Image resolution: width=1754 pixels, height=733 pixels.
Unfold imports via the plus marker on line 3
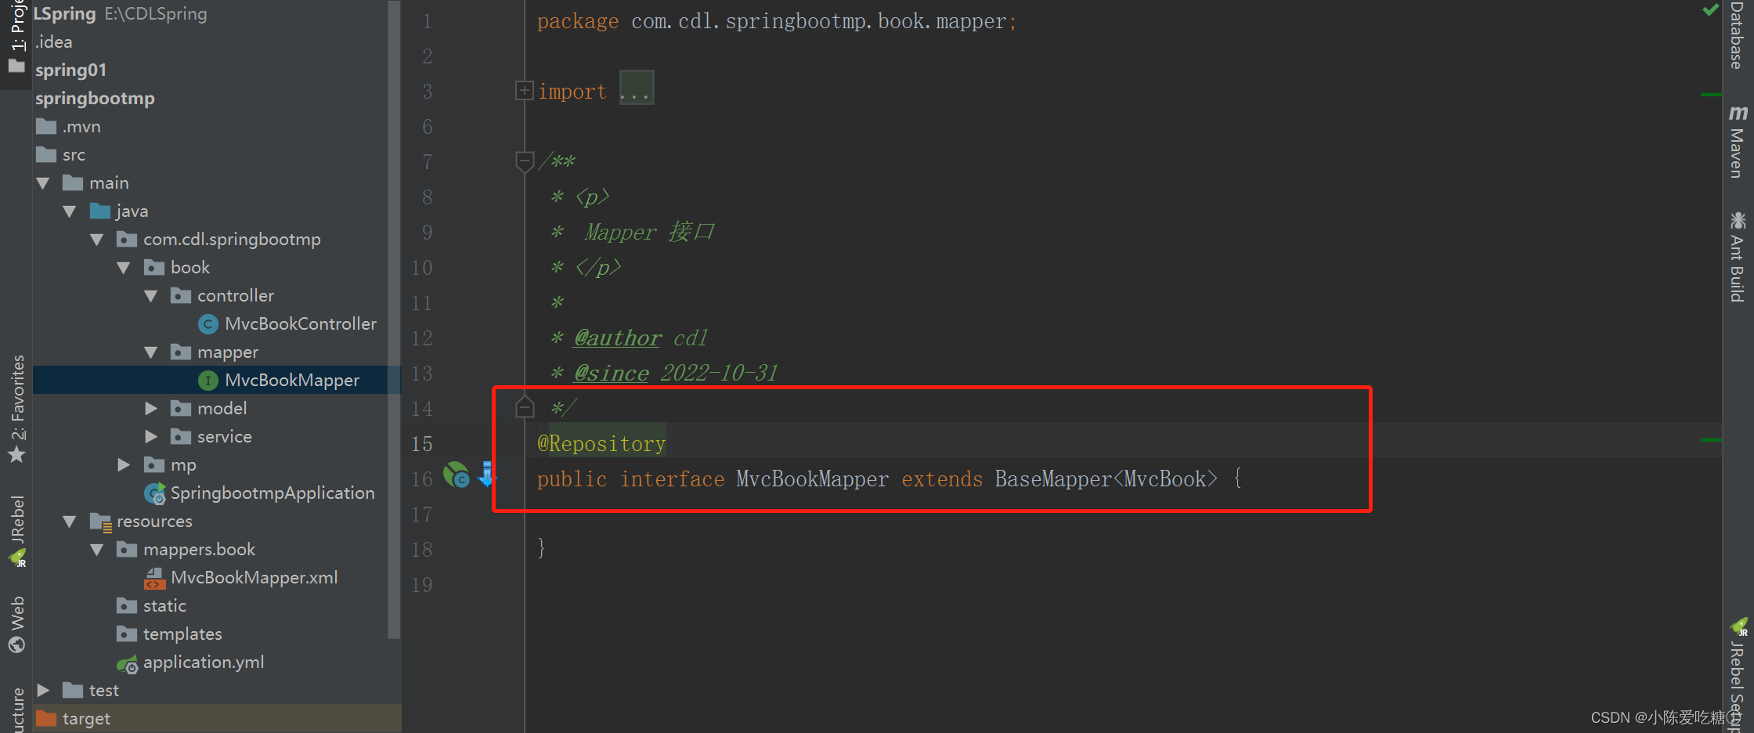pos(523,90)
